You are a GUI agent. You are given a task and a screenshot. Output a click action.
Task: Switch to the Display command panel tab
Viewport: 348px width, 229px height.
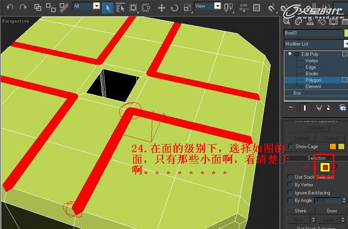point(333,21)
